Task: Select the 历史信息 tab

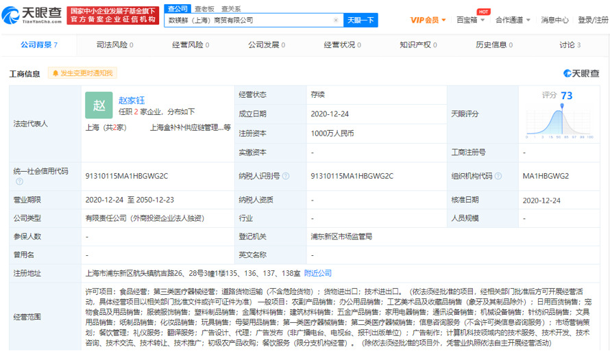Action: (x=494, y=44)
